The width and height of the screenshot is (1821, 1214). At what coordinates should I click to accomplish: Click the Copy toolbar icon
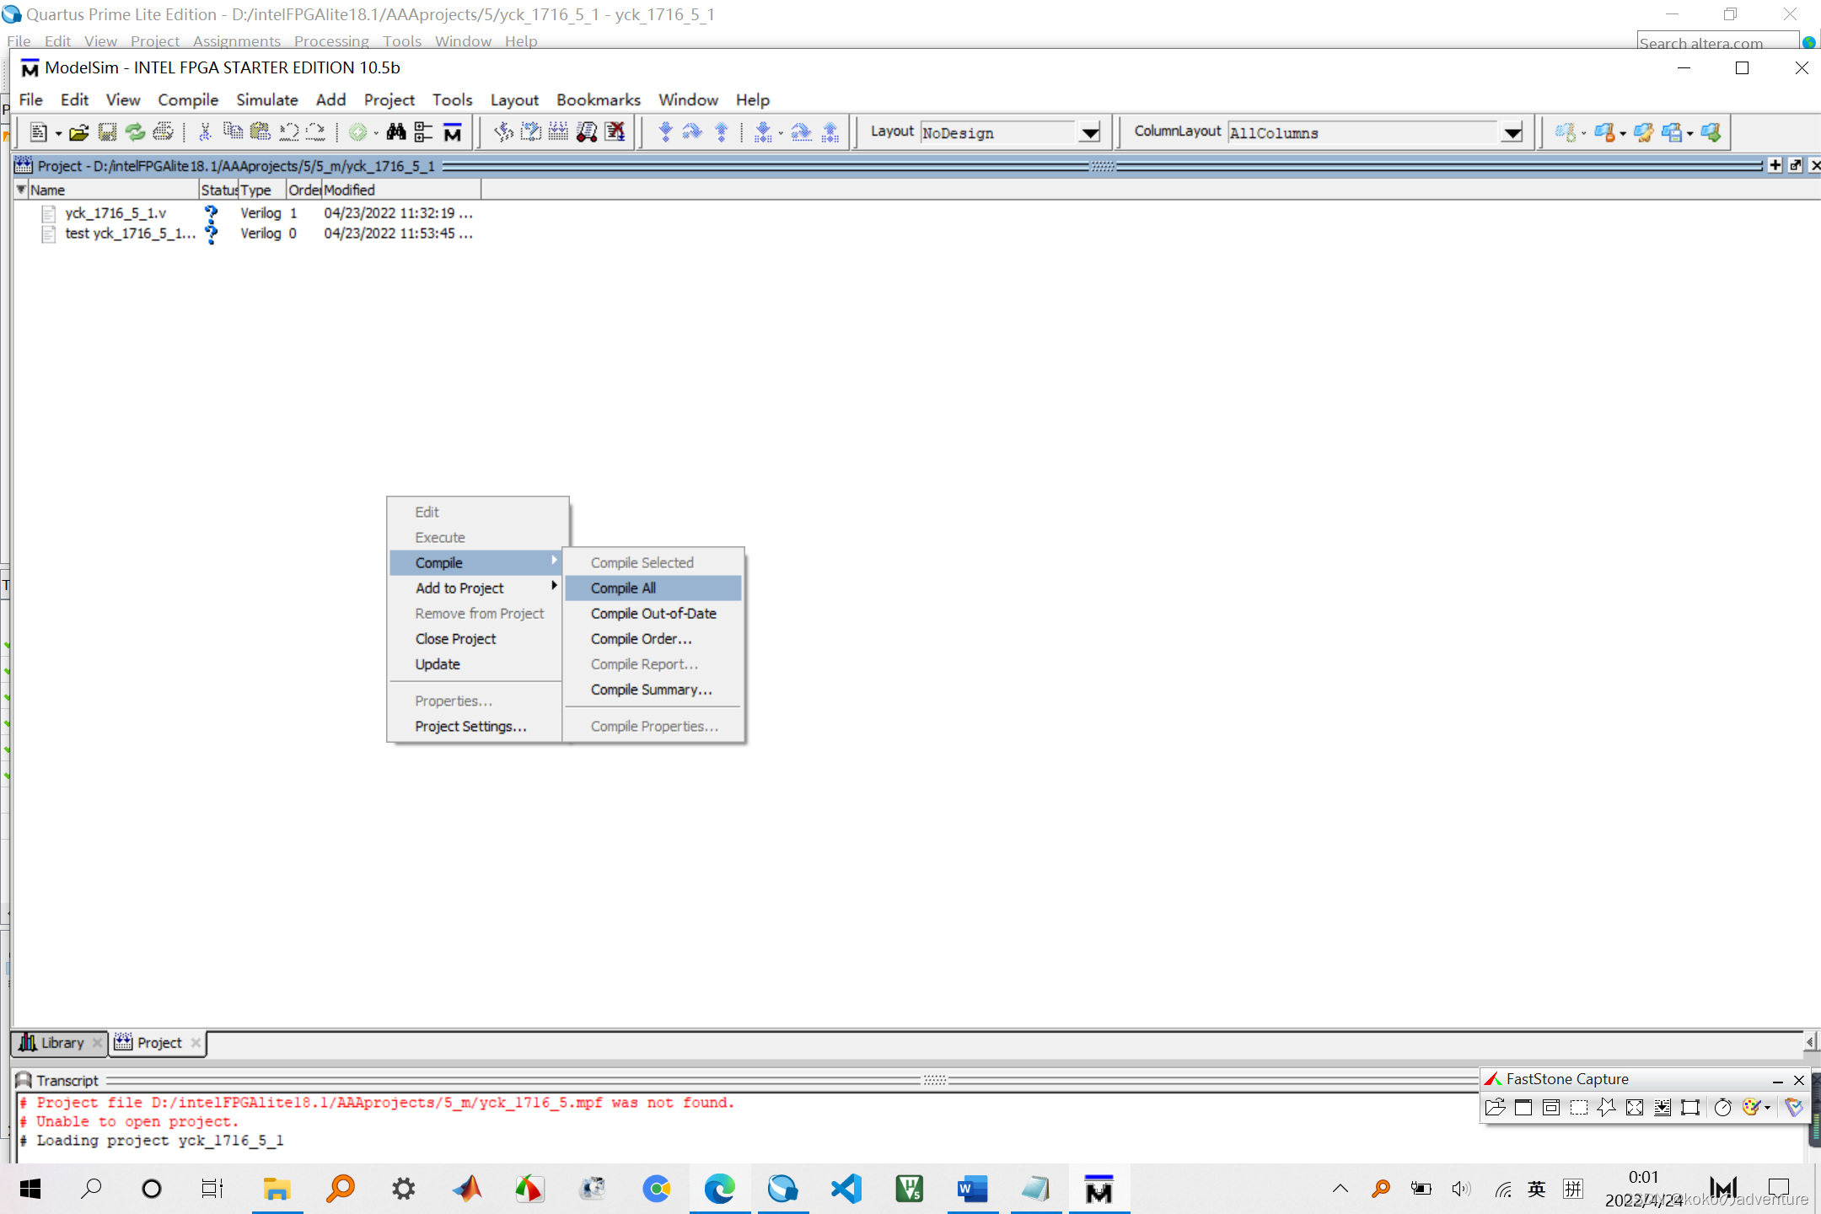[233, 132]
